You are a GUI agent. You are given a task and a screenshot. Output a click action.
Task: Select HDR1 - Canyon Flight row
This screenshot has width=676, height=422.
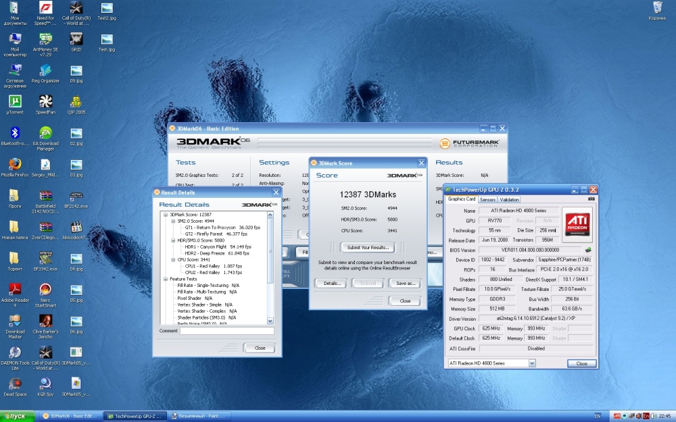tap(218, 246)
